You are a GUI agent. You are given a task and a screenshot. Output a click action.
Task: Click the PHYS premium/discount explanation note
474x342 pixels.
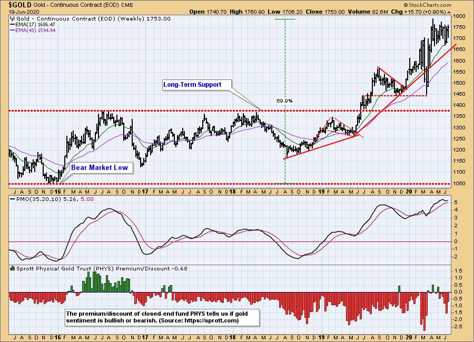pos(162,317)
